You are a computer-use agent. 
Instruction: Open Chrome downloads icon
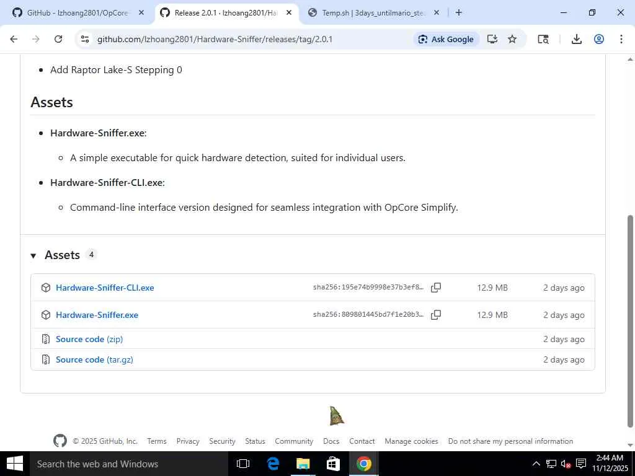point(576,39)
